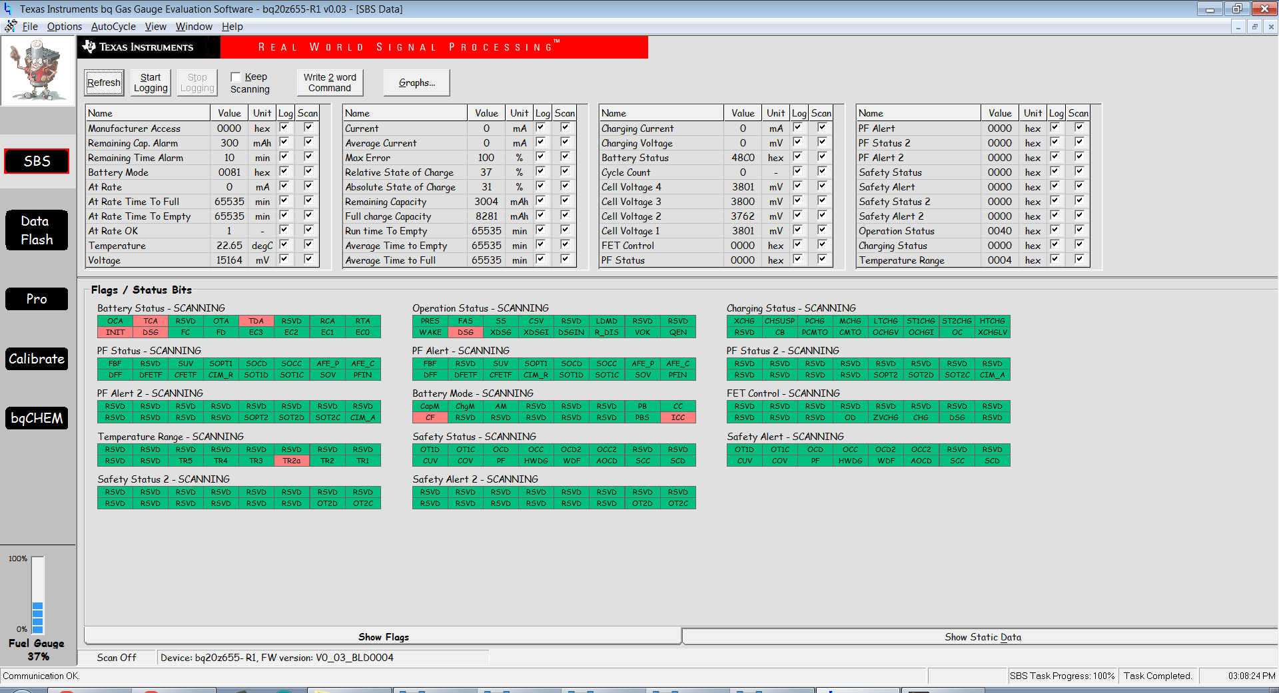Toggle Log checkbox for Safety Status 2 row
Viewport: 1279px width, 693px height.
[x=1055, y=200]
